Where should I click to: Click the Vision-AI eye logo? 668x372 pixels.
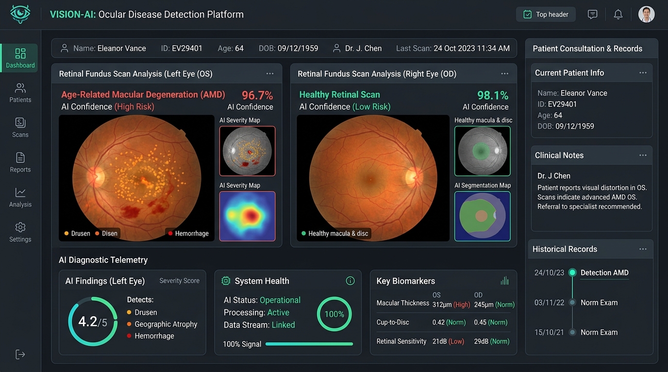(20, 14)
